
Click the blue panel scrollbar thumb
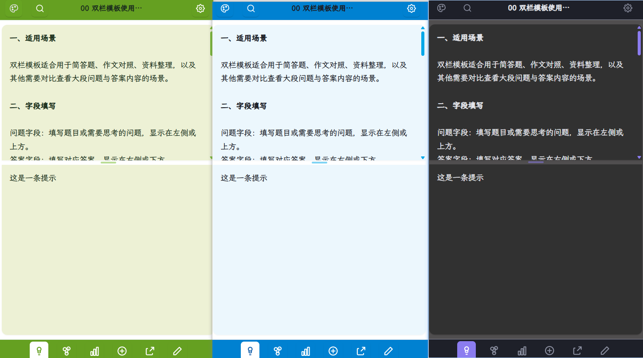(x=423, y=43)
